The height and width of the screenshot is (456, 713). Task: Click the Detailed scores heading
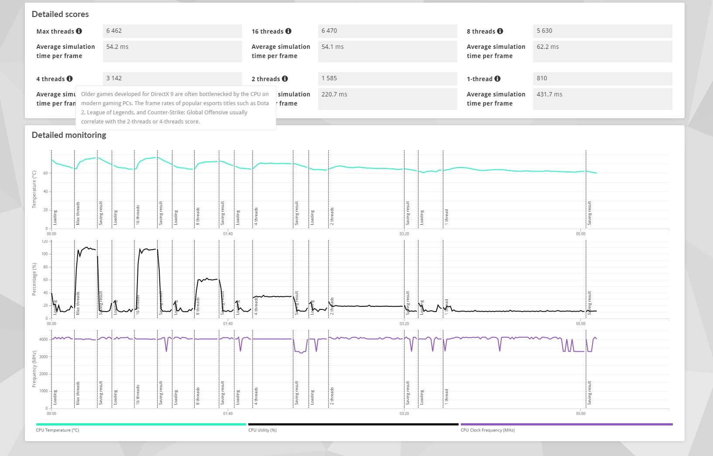pyautogui.click(x=60, y=14)
